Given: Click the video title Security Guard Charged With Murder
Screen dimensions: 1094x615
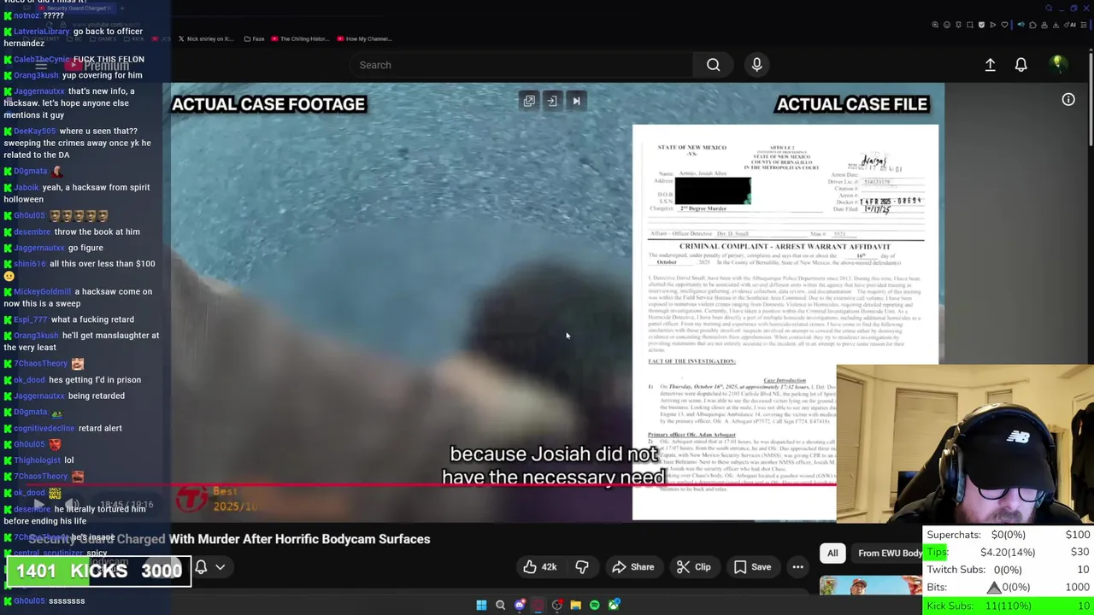Looking at the screenshot, I should 229,539.
